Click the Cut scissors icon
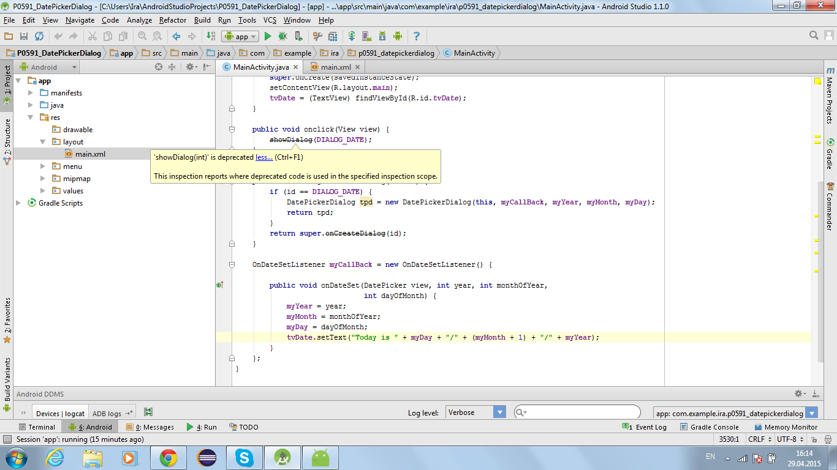This screenshot has height=470, width=837. point(92,37)
